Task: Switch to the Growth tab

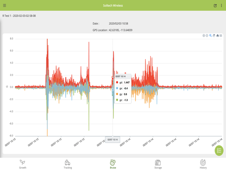Action: [23, 164]
